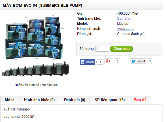Open the Bản đồ map tab
The width and height of the screenshot is (165, 122).
tap(140, 100)
